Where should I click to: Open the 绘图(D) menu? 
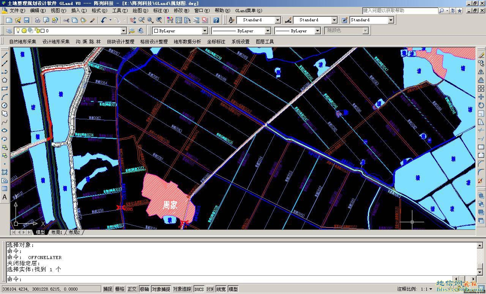[140, 11]
